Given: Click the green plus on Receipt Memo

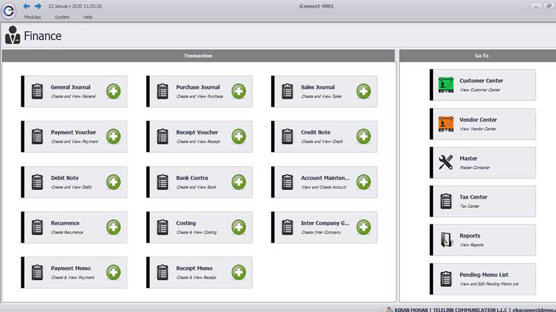Looking at the screenshot, I should [238, 272].
